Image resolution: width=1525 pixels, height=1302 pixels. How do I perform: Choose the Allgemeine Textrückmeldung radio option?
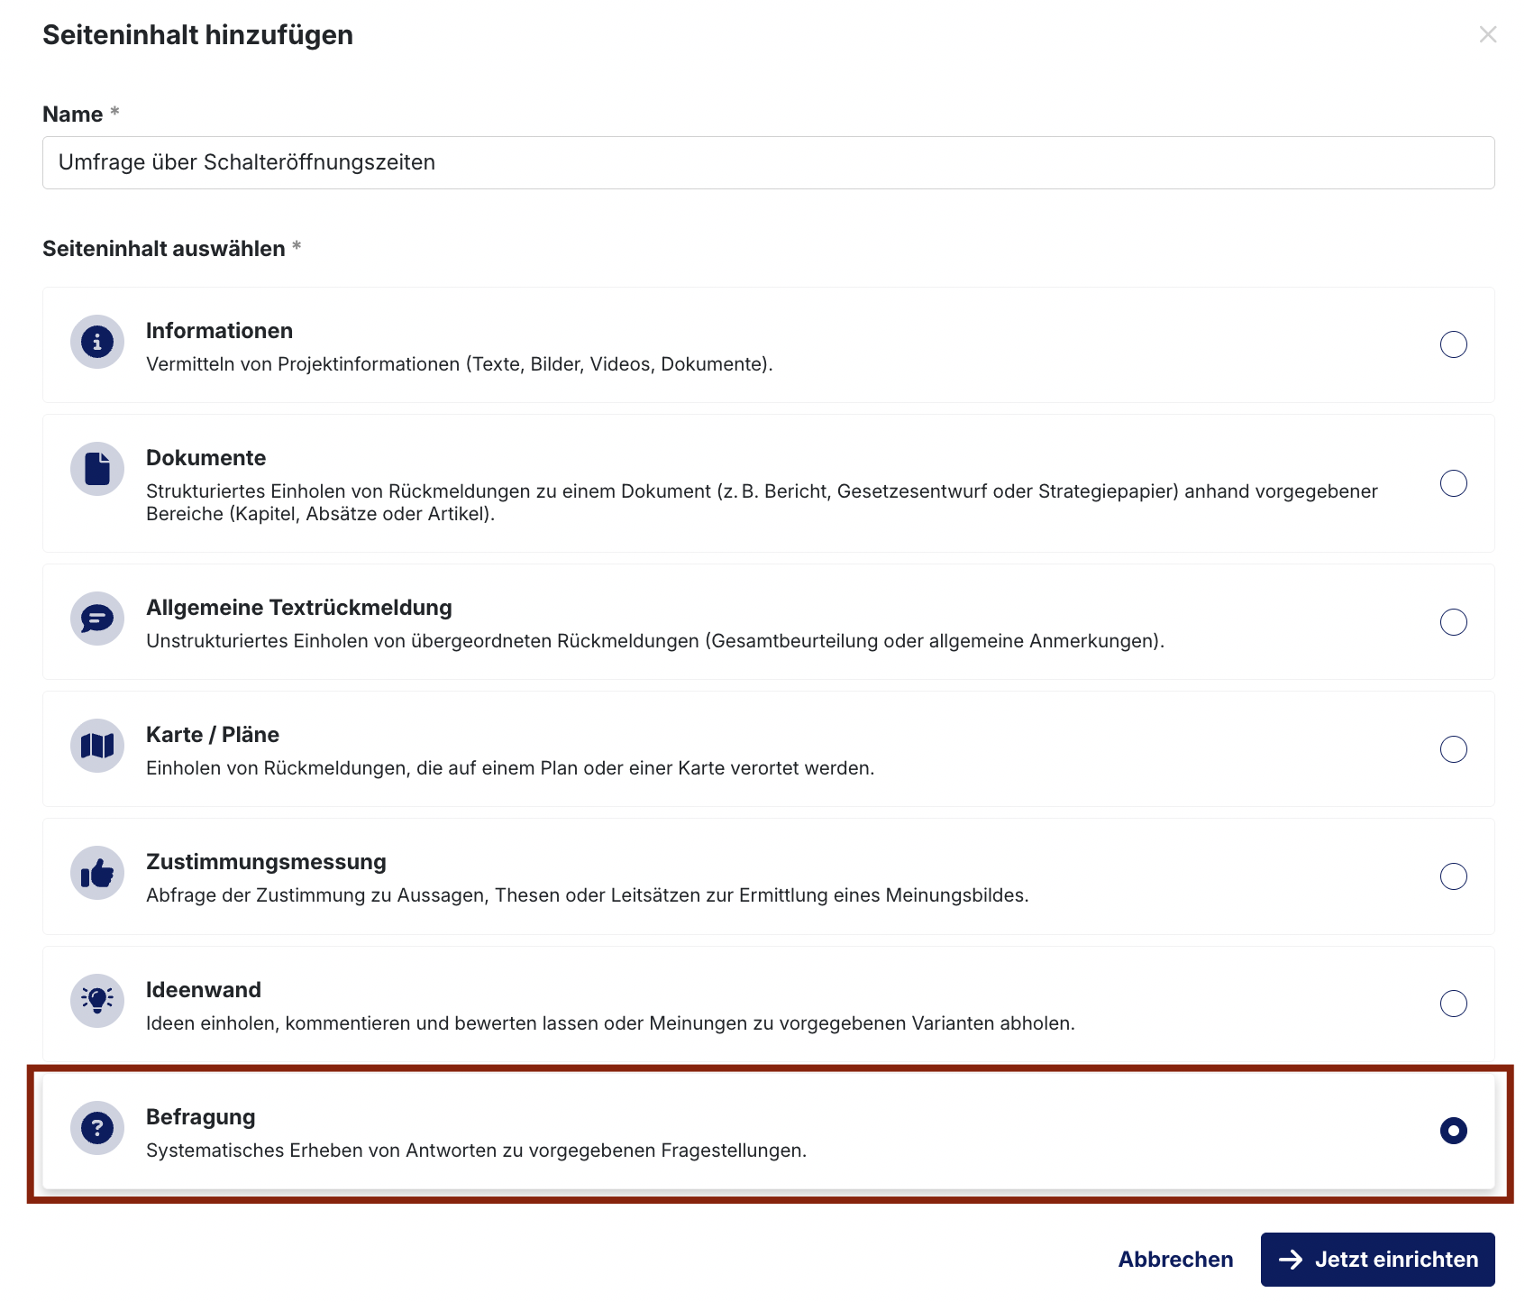coord(1454,622)
